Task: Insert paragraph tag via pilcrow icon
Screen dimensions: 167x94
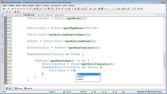Action: coord(27,9)
